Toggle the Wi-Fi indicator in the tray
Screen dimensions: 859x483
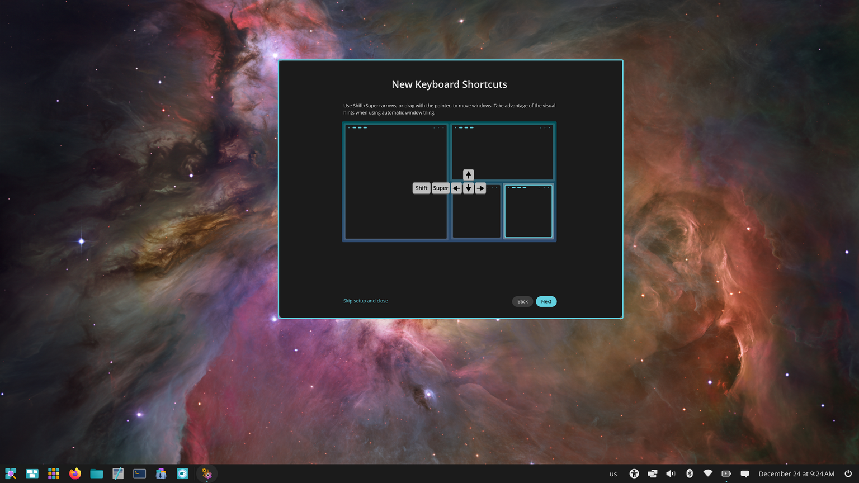click(x=708, y=473)
